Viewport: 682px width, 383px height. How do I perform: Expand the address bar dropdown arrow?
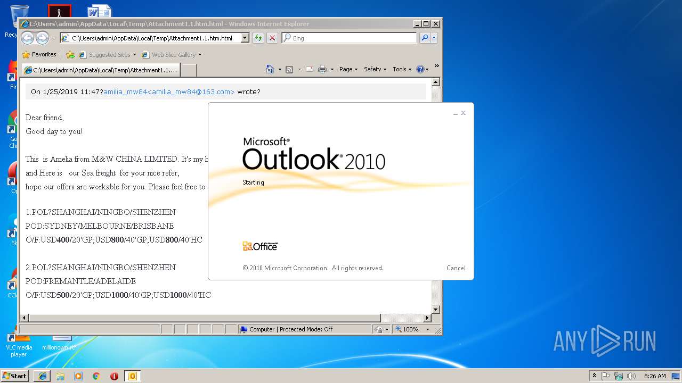pyautogui.click(x=245, y=38)
